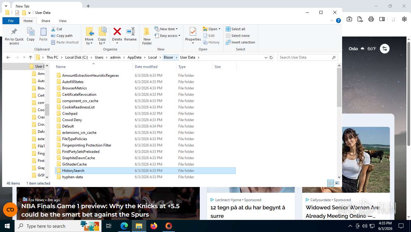The image size is (411, 232).
Task: Open Explorer help question-mark icon
Action: (338, 21)
